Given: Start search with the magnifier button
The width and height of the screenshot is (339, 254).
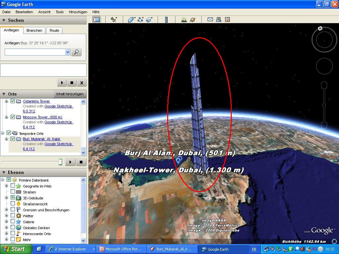Looking at the screenshot, I should coord(76,52).
